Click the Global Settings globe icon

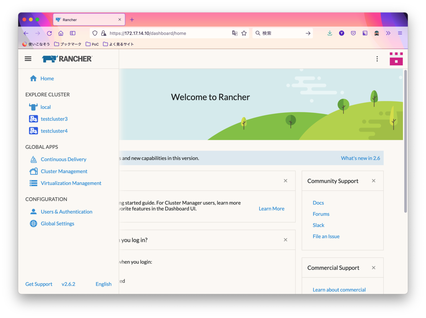click(x=33, y=224)
